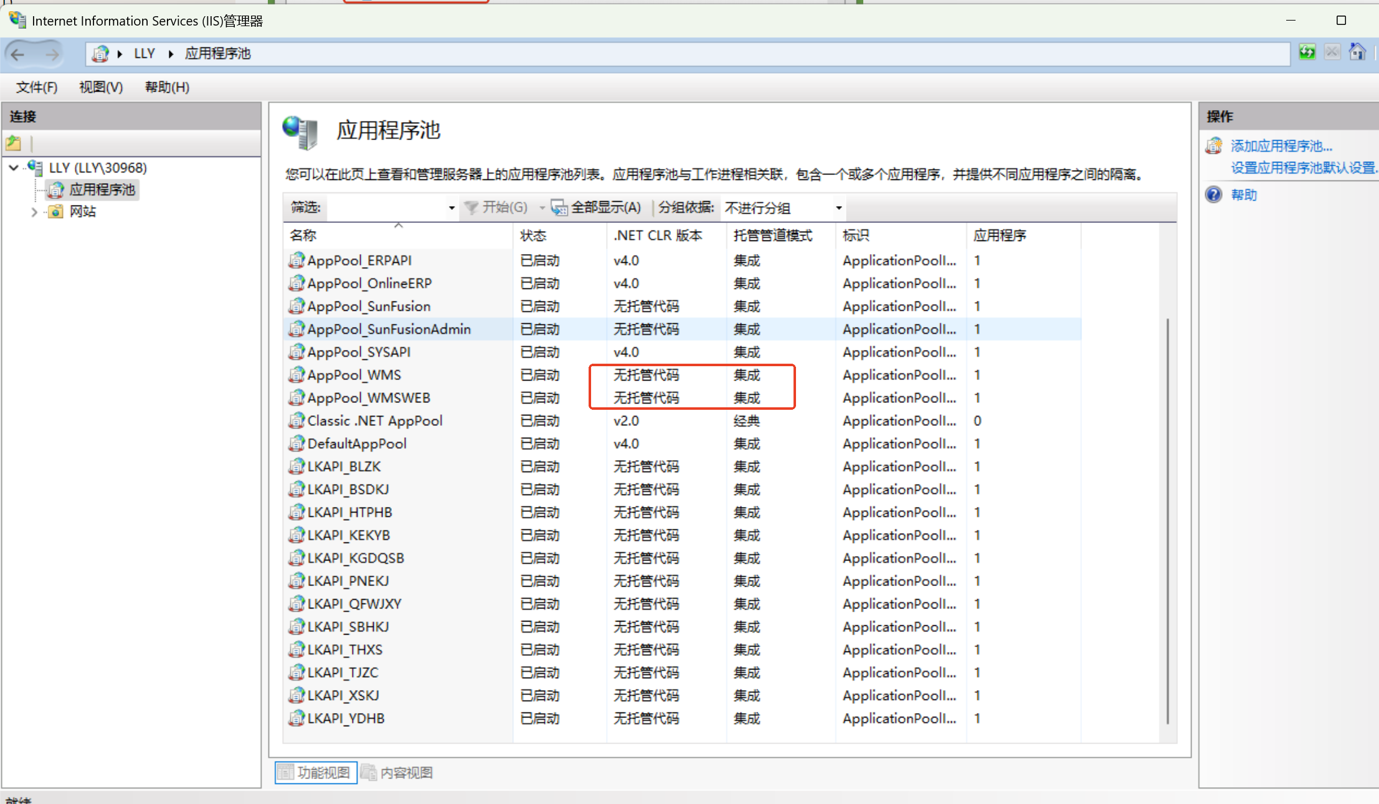1379x804 pixels.
Task: Open the 筛选 filter dropdown
Action: 452,208
